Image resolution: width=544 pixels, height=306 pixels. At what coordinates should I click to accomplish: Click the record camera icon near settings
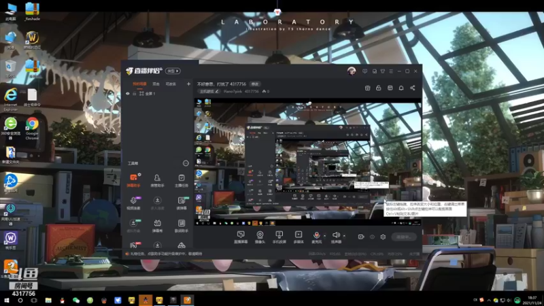click(361, 237)
